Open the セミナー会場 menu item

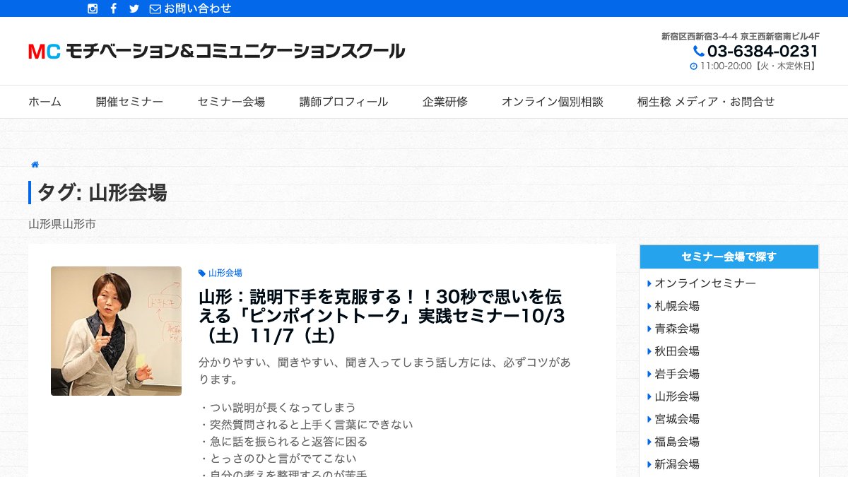point(231,102)
